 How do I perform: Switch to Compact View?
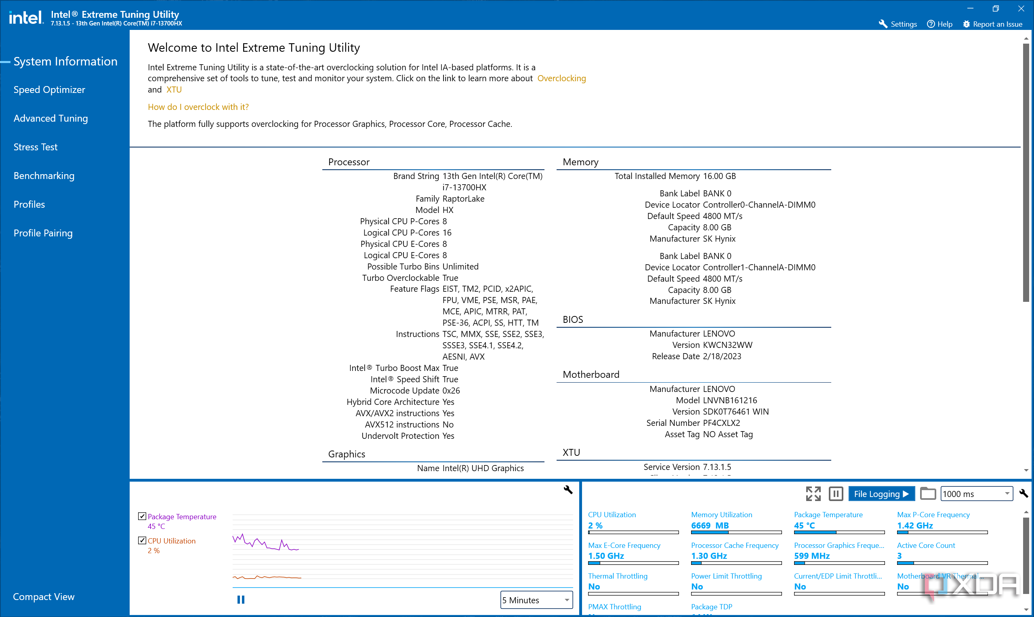(x=44, y=597)
